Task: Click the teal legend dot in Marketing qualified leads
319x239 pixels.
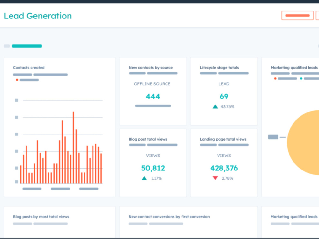Action: [301, 78]
